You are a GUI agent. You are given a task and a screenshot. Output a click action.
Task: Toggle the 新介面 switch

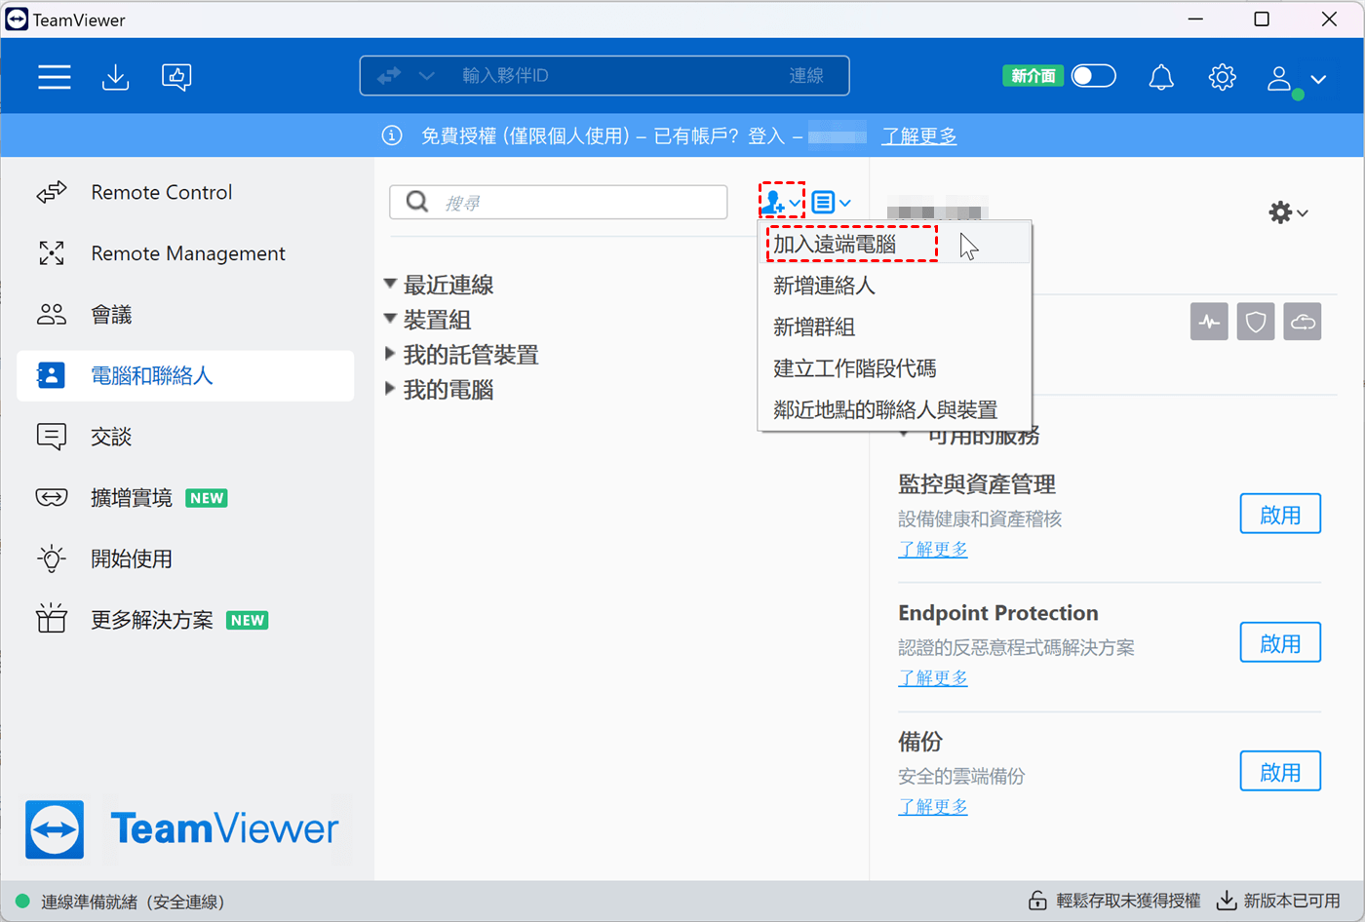(x=1093, y=76)
